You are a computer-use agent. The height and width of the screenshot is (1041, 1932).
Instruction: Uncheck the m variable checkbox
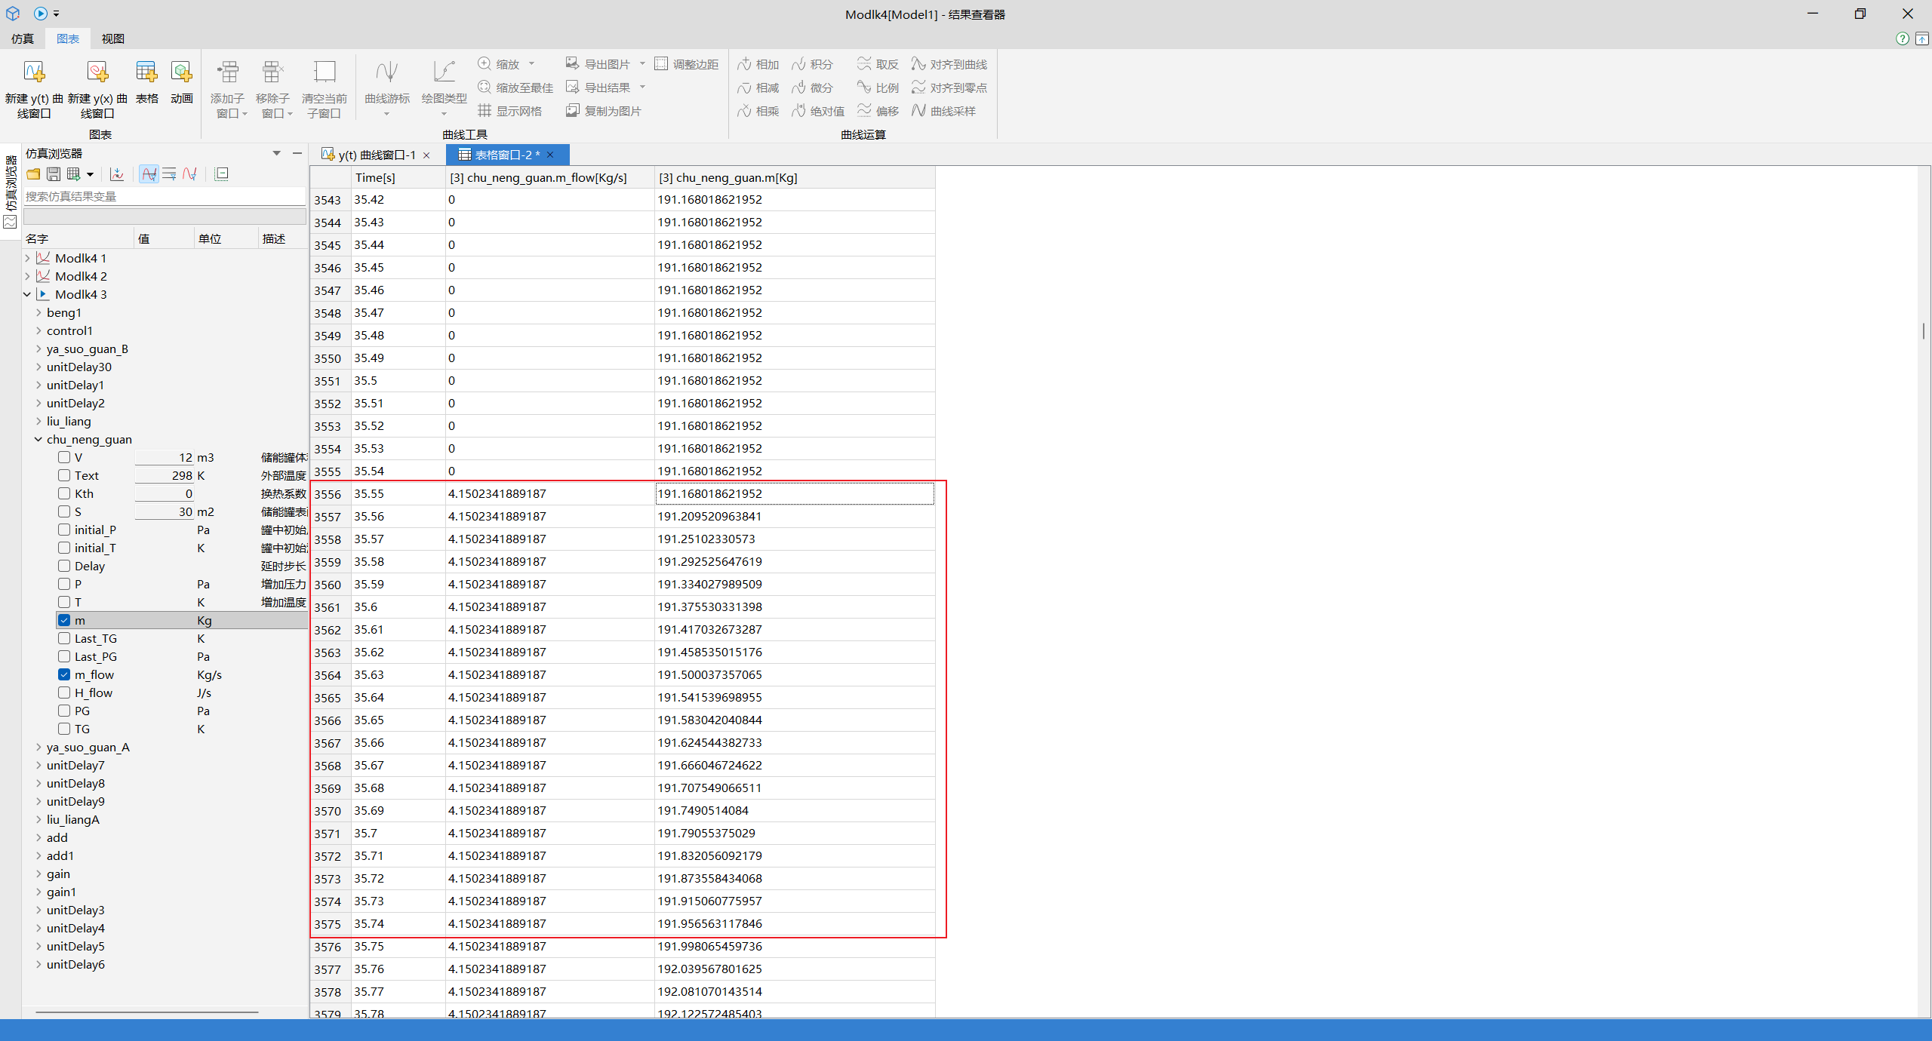pos(64,620)
